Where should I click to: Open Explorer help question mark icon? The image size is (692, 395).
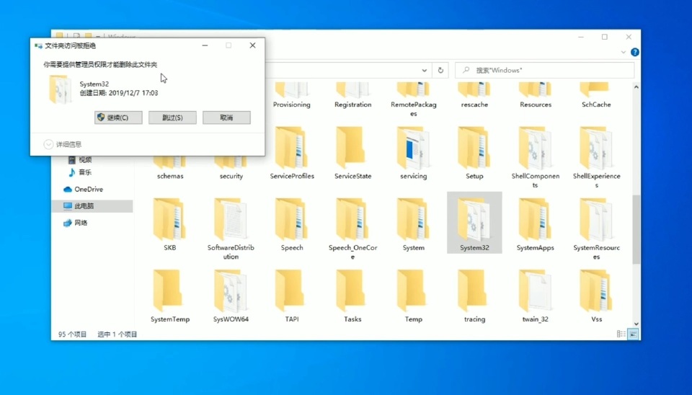pyautogui.click(x=634, y=52)
